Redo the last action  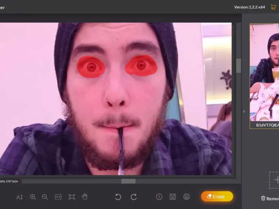134,197
